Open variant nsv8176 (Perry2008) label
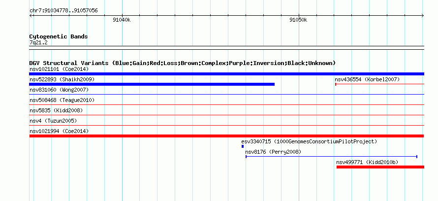438x201 pixels. coord(273,152)
